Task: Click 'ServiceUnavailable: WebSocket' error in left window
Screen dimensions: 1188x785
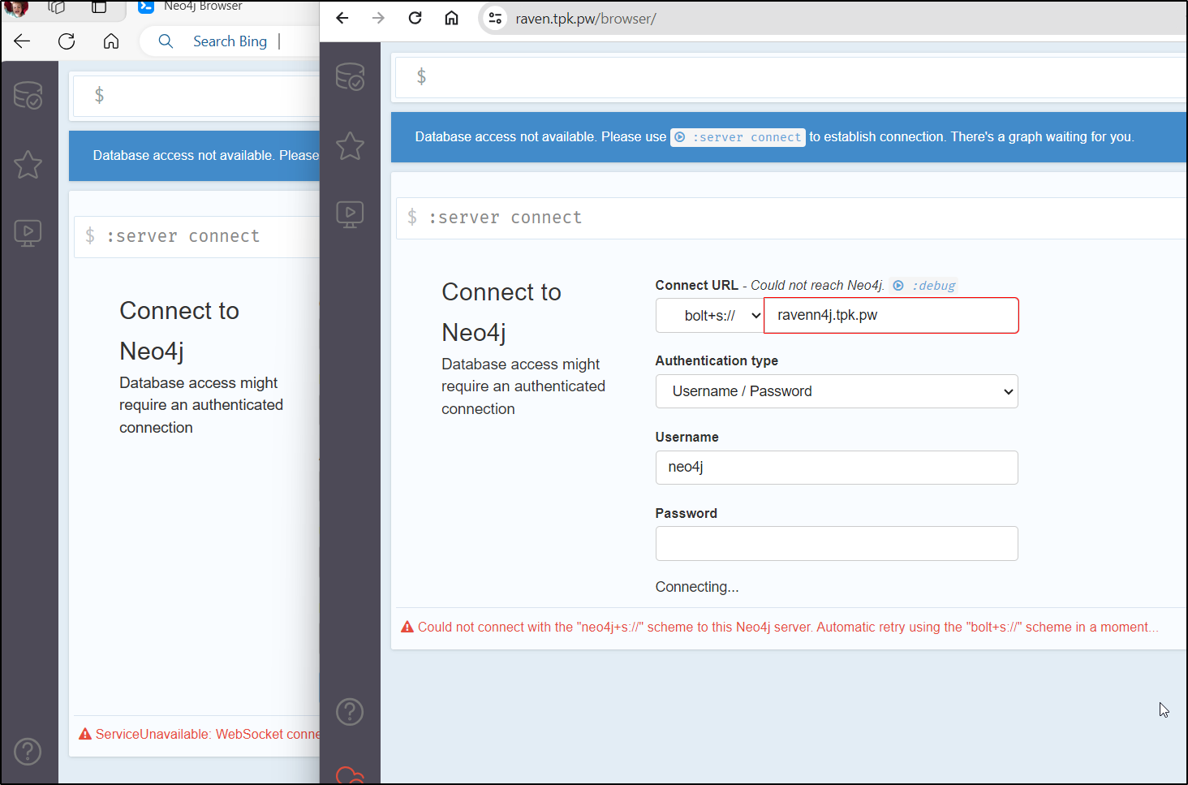Action: 208,734
